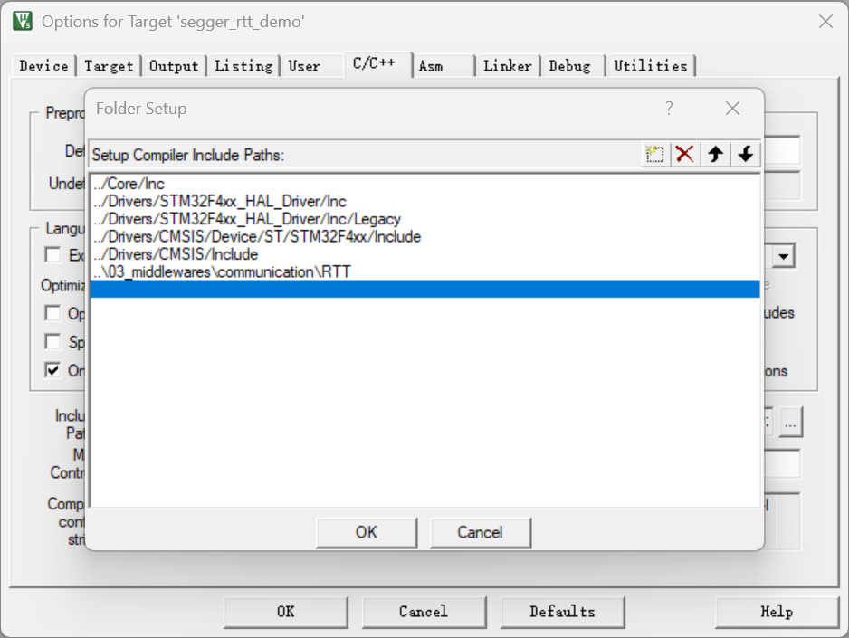Delete the selected include path with the red X
The image size is (849, 638).
tap(685, 154)
